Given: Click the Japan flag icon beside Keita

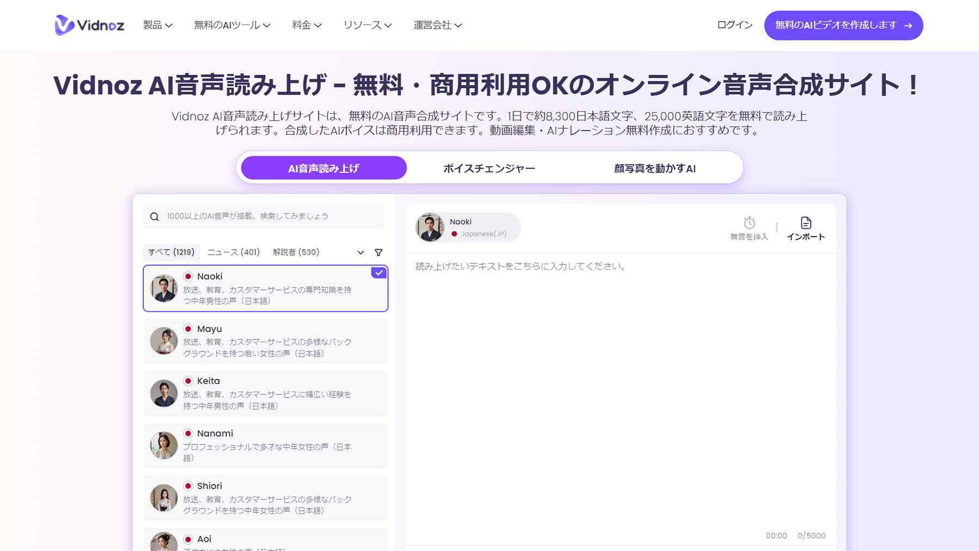Looking at the screenshot, I should click(x=188, y=381).
